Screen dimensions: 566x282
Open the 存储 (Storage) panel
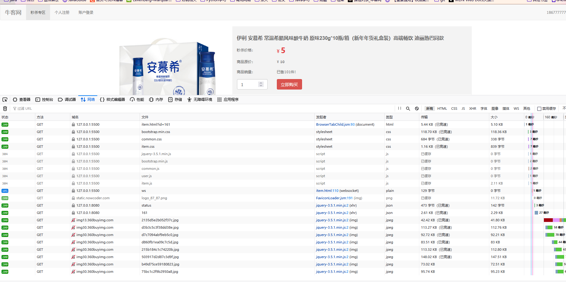(175, 100)
